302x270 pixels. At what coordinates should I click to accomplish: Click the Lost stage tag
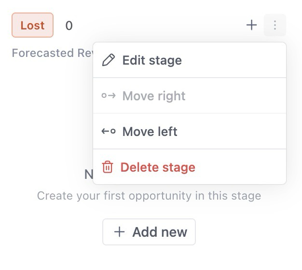tap(32, 25)
